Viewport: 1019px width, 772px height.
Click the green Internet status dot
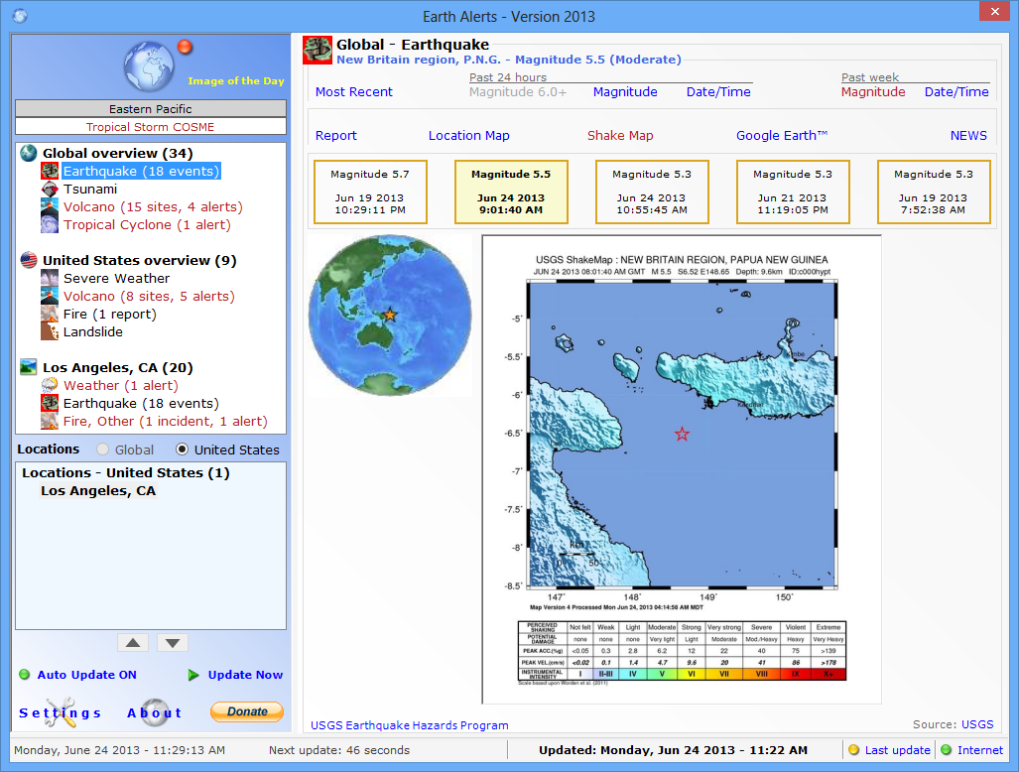pyautogui.click(x=947, y=750)
